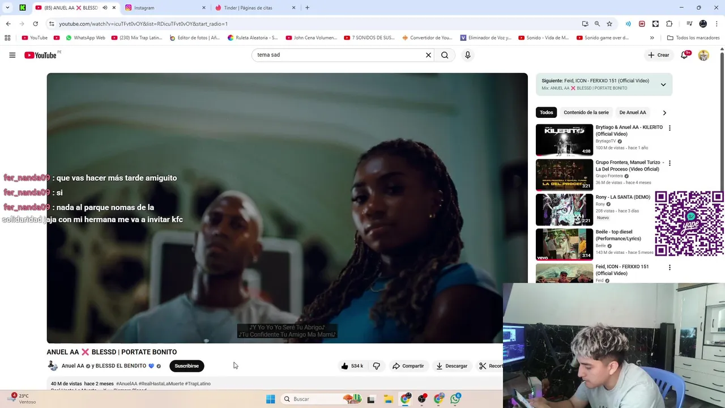Viewport: 725px width, 408px height.
Task: Open the Todos los marcadores folder
Action: coord(693,38)
